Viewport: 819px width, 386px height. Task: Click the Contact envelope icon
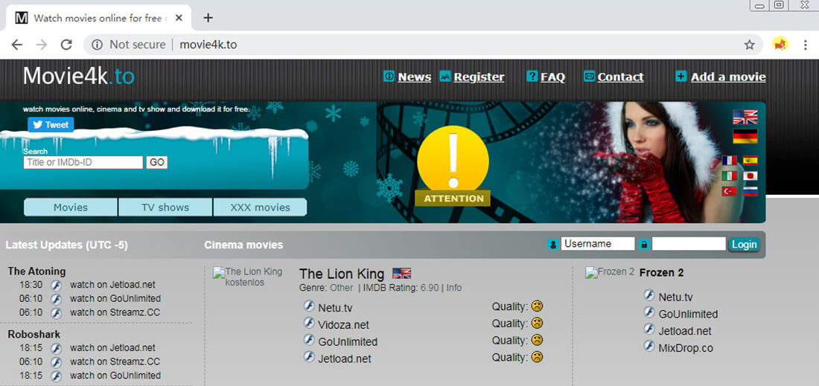click(x=589, y=76)
